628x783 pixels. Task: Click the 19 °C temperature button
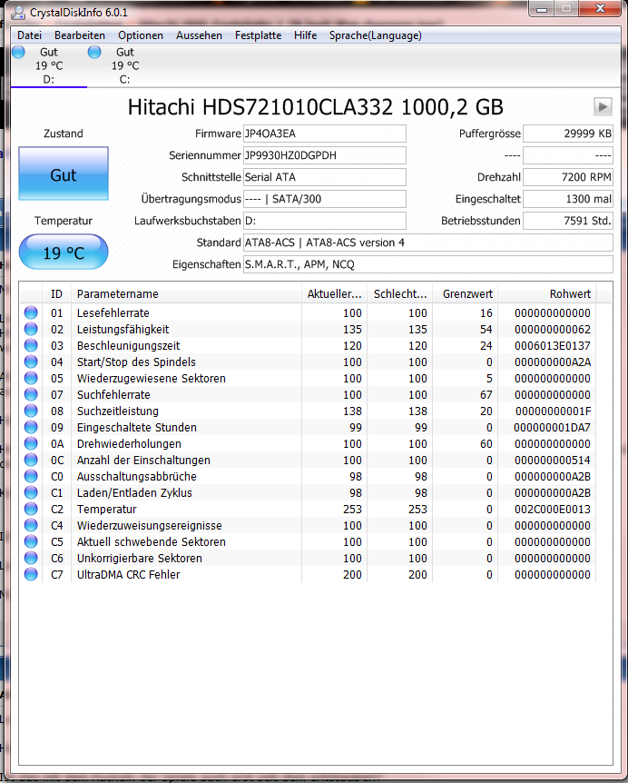point(64,253)
